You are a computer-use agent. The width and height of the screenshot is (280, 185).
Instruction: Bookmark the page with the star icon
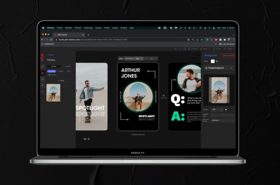tap(202, 40)
